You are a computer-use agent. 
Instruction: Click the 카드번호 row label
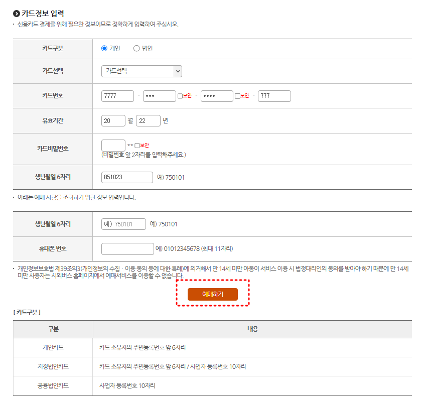pyautogui.click(x=53, y=95)
